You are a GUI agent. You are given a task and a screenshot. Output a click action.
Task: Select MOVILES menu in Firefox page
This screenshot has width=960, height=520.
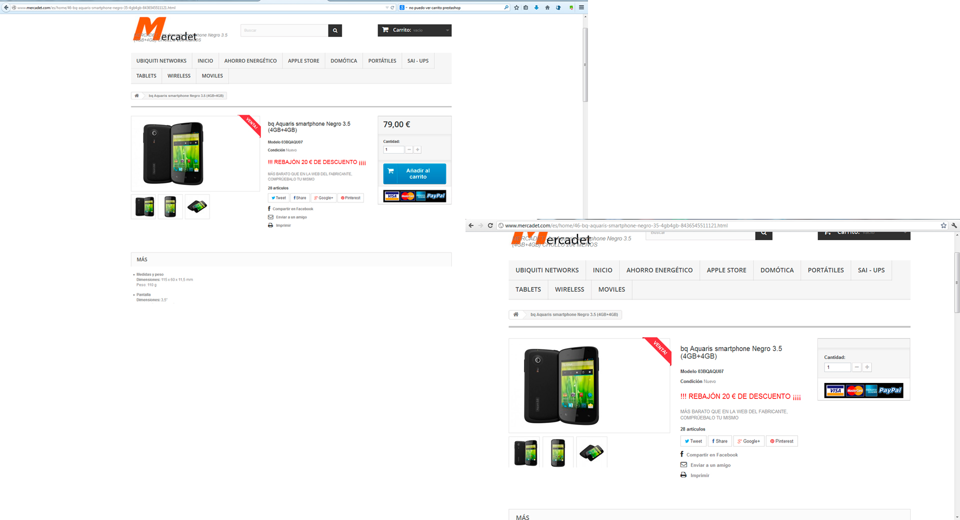(x=212, y=76)
